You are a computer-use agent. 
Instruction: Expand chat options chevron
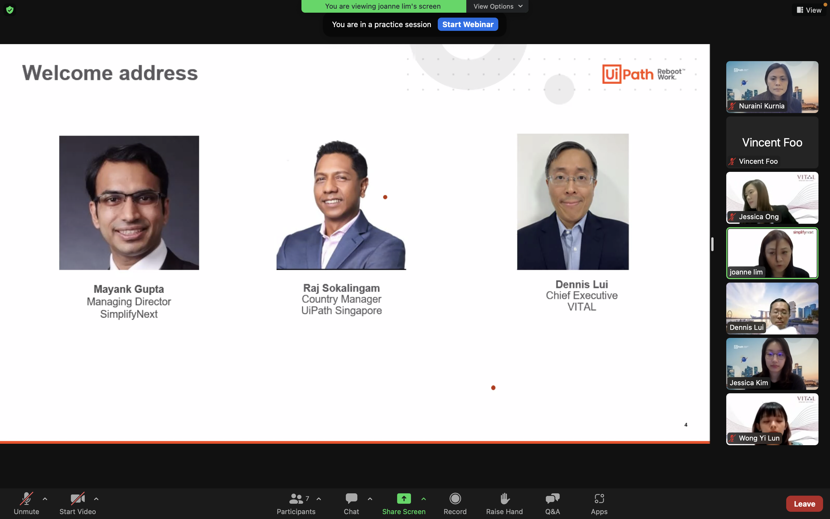point(370,499)
